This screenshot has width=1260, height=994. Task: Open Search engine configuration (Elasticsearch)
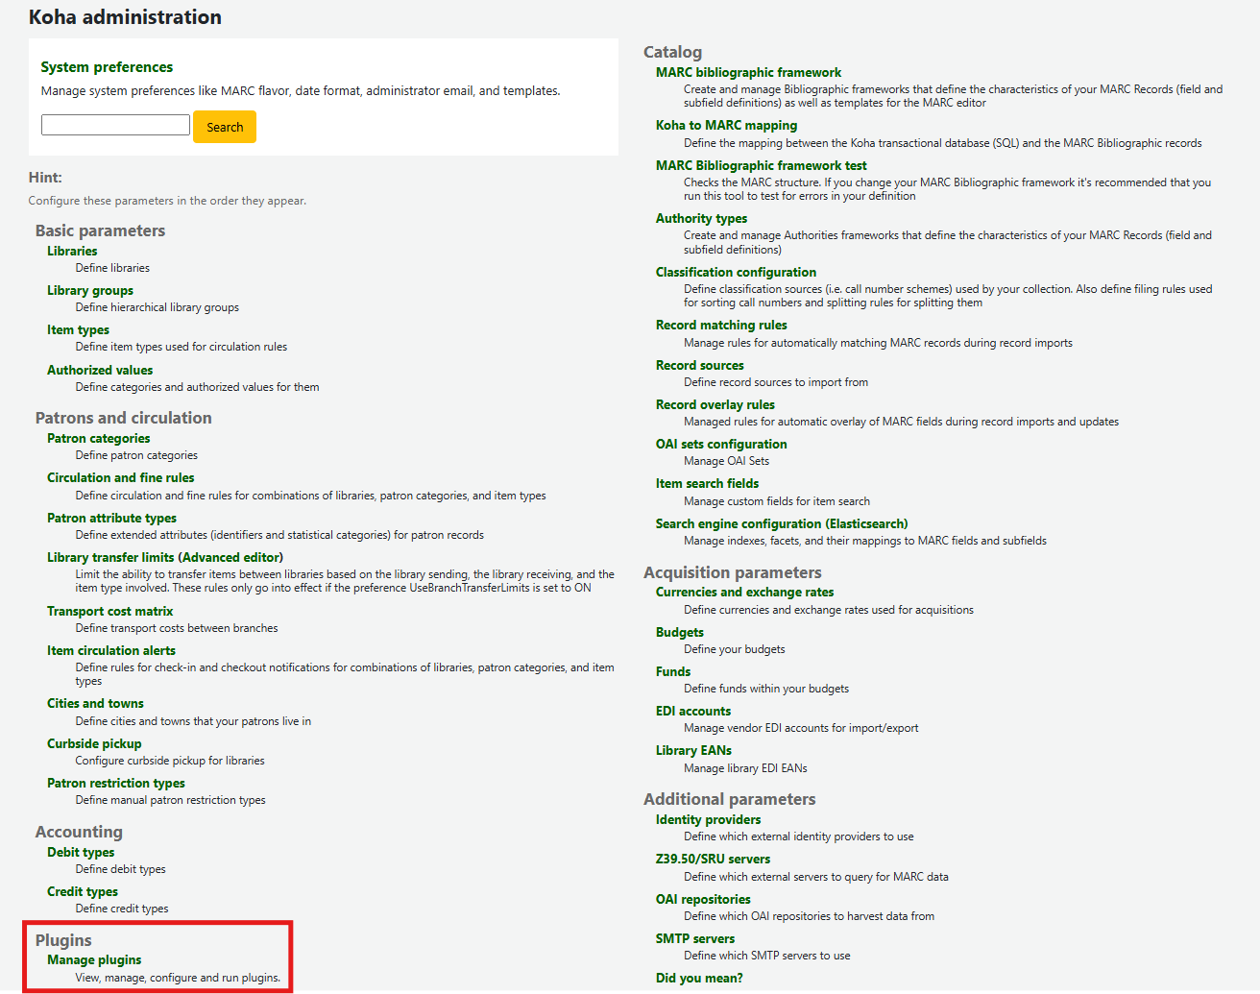pos(782,524)
